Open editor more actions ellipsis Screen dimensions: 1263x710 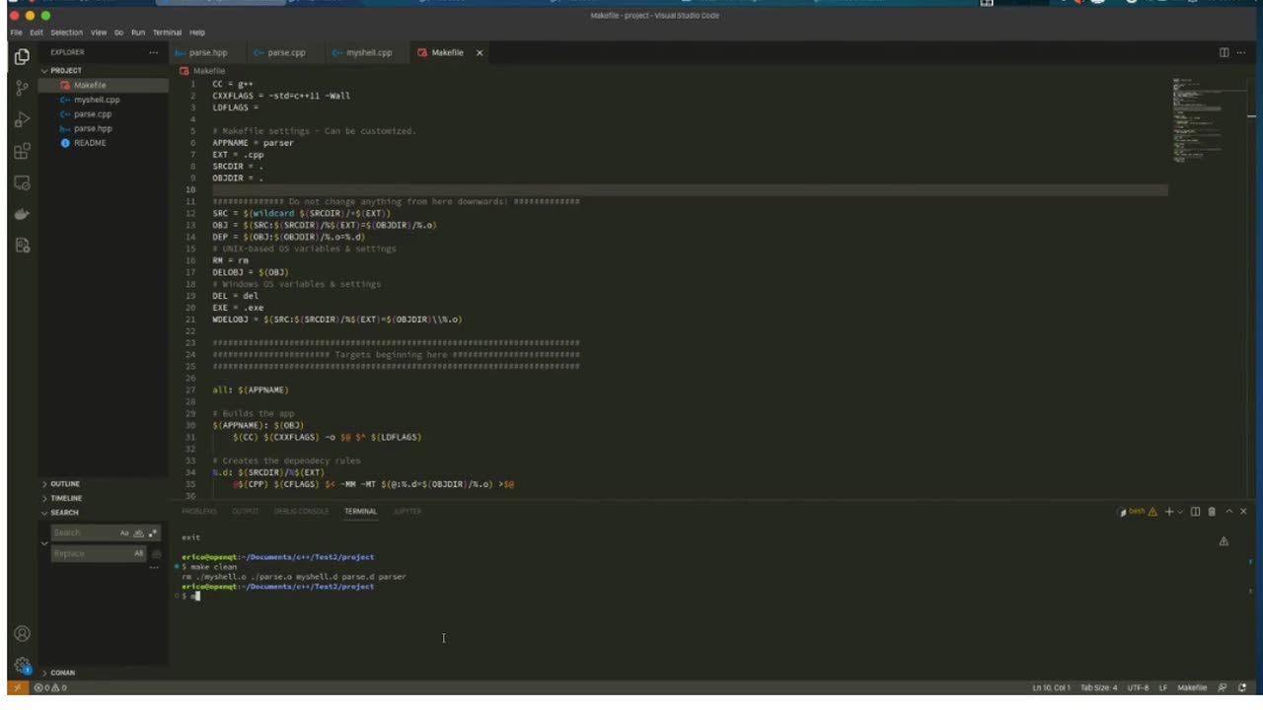(1242, 52)
